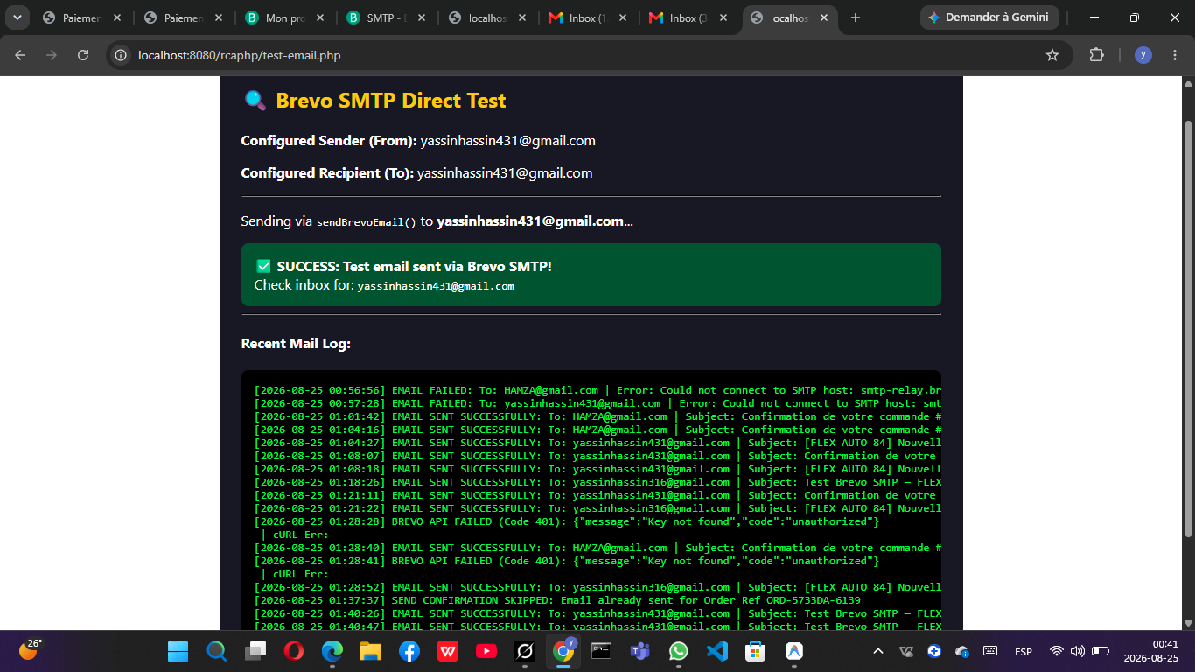Open the touch keyboard tray icon

990,651
